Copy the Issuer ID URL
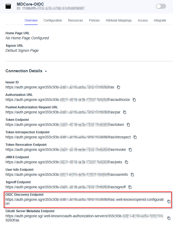The width and height of the screenshot is (173, 226). tap(119, 87)
